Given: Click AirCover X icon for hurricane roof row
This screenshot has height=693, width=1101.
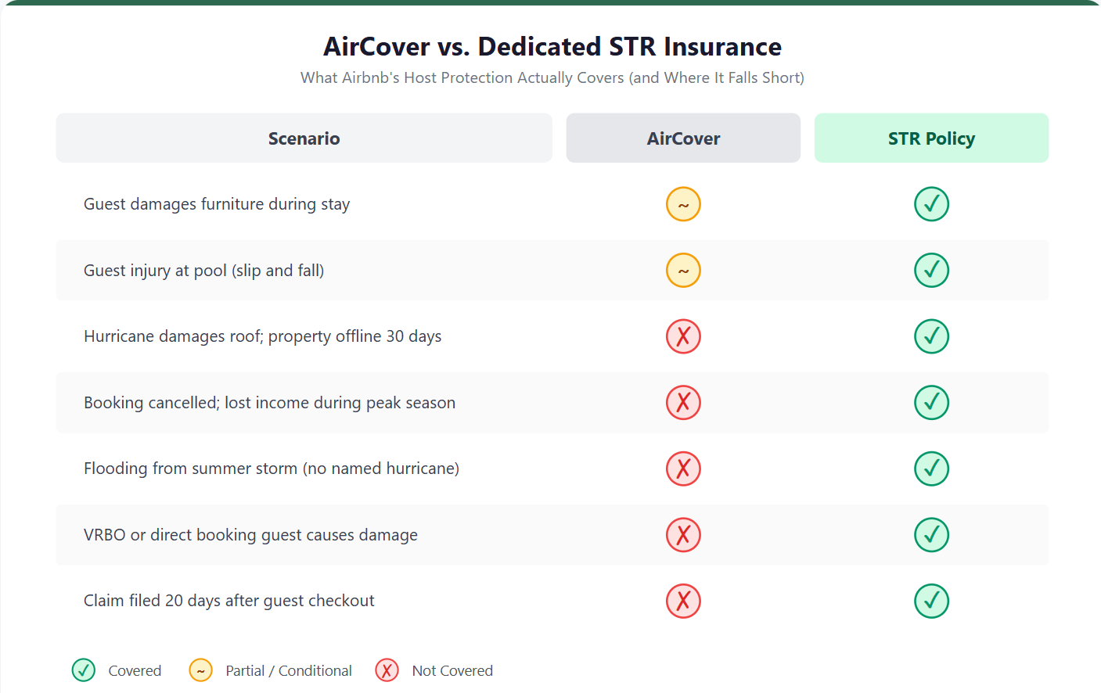Looking at the screenshot, I should coord(683,336).
